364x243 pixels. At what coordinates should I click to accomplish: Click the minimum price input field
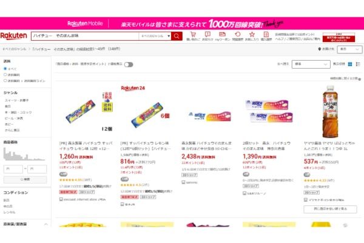coord(13,169)
